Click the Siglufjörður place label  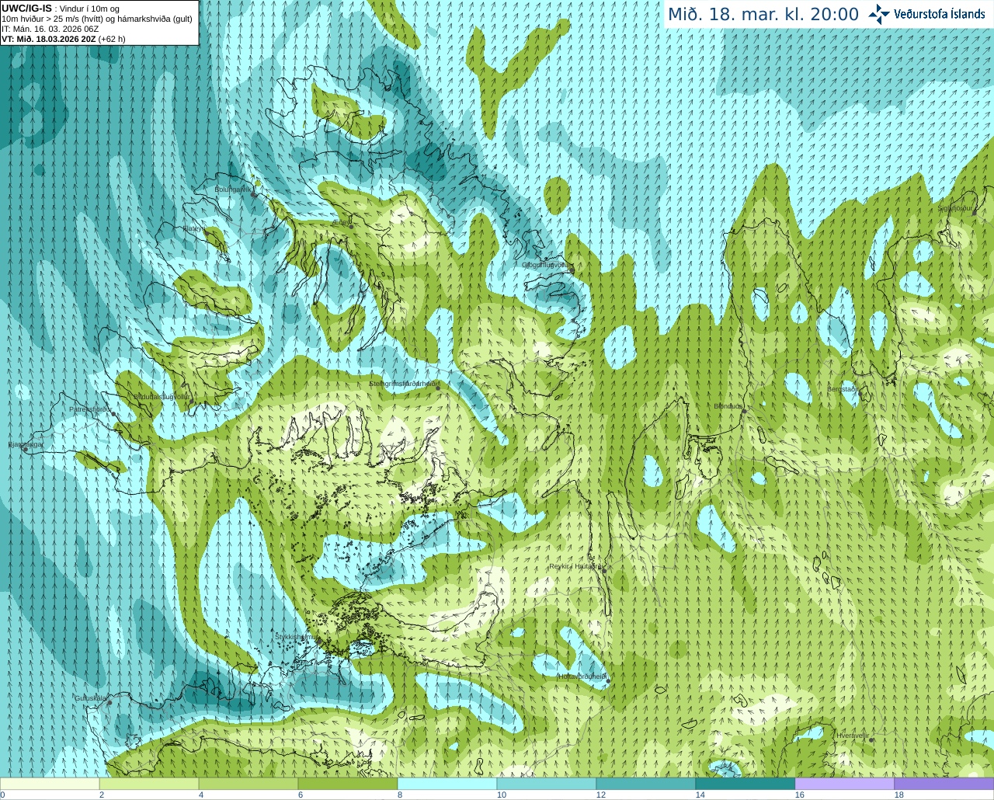(955, 208)
